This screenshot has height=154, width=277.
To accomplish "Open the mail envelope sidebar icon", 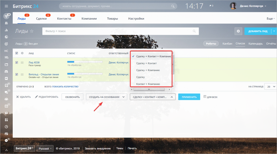I will click(x=6, y=113).
